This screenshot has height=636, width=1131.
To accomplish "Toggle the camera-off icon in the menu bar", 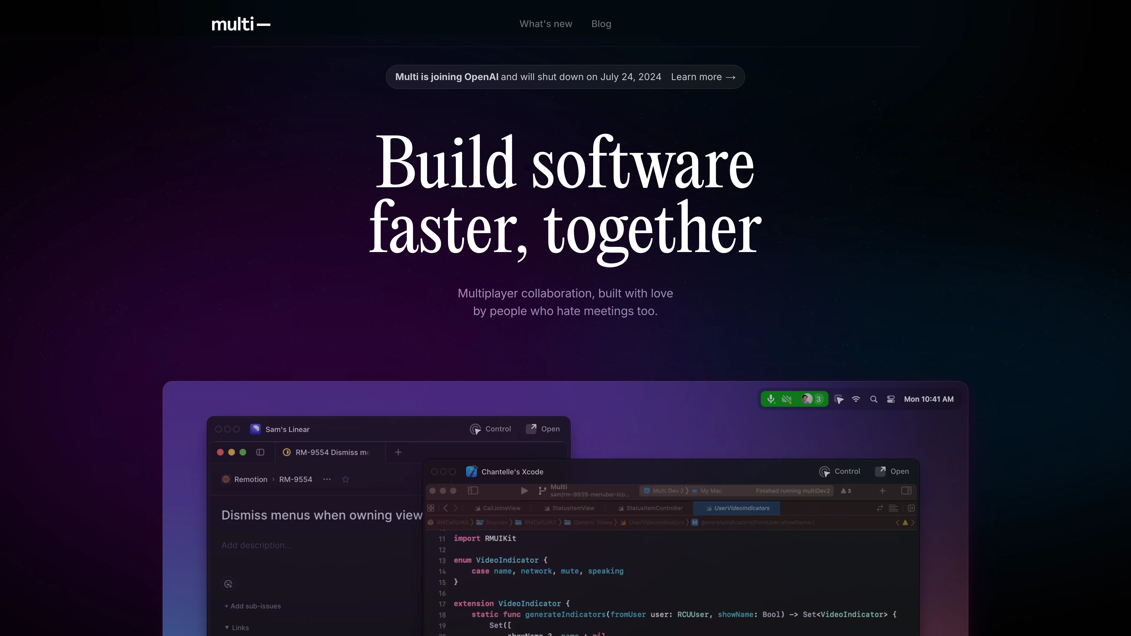I will point(787,399).
